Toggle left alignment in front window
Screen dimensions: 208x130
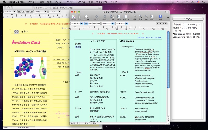(x=86, y=23)
